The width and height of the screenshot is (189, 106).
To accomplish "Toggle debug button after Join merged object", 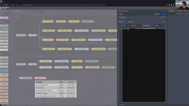I will pyautogui.click(x=115, y=67).
